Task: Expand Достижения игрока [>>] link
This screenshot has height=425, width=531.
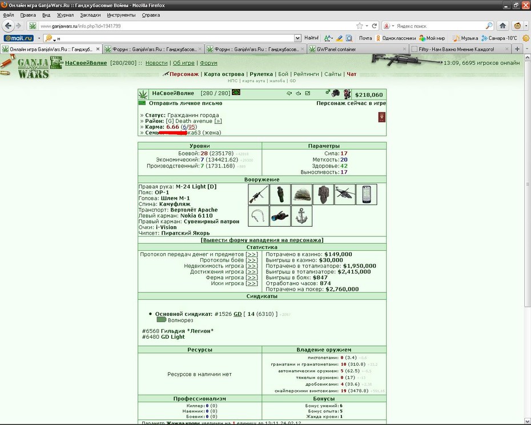Action: pos(252,272)
